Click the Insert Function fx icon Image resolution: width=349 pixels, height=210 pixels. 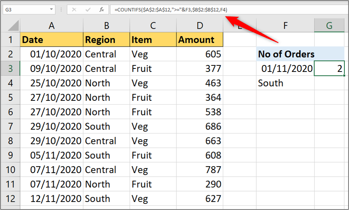(x=102, y=9)
